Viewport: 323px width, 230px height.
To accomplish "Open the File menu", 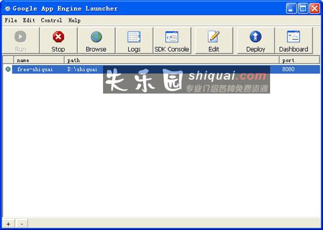I will point(11,20).
